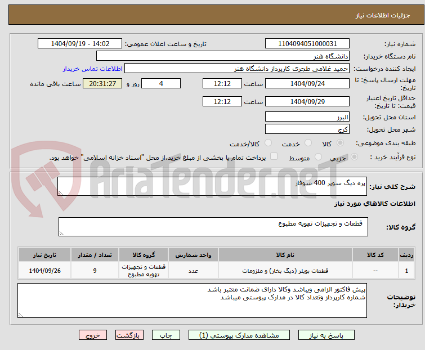
Task: Click the remaining days field showing 4
Action: tap(161, 83)
